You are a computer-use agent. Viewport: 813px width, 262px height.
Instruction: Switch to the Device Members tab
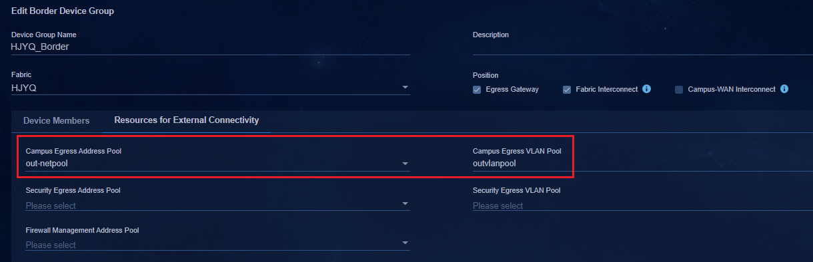click(x=56, y=121)
